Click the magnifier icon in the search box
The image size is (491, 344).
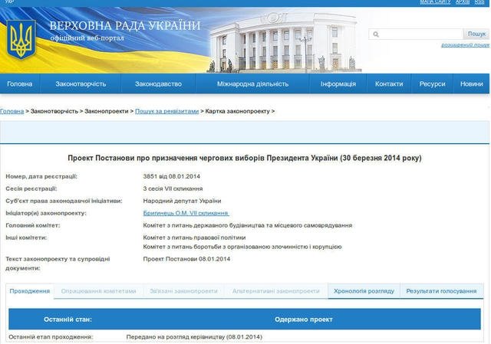(375, 34)
